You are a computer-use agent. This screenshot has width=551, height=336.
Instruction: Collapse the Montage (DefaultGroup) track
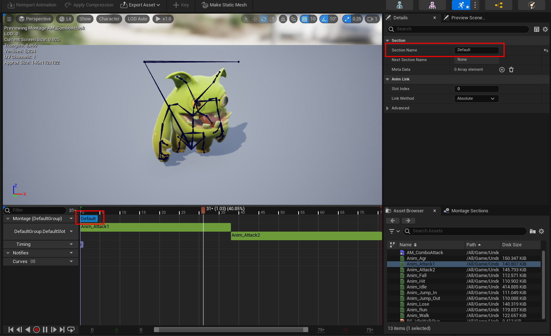click(x=8, y=219)
